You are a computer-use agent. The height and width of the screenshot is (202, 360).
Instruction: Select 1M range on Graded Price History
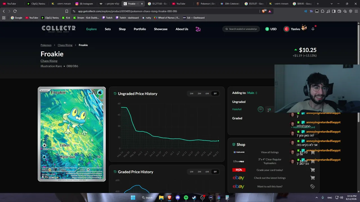(192, 172)
